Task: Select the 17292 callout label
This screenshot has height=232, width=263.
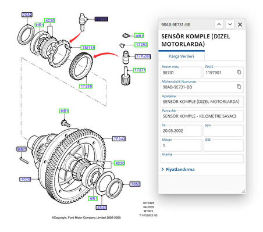Action: [x=141, y=45]
